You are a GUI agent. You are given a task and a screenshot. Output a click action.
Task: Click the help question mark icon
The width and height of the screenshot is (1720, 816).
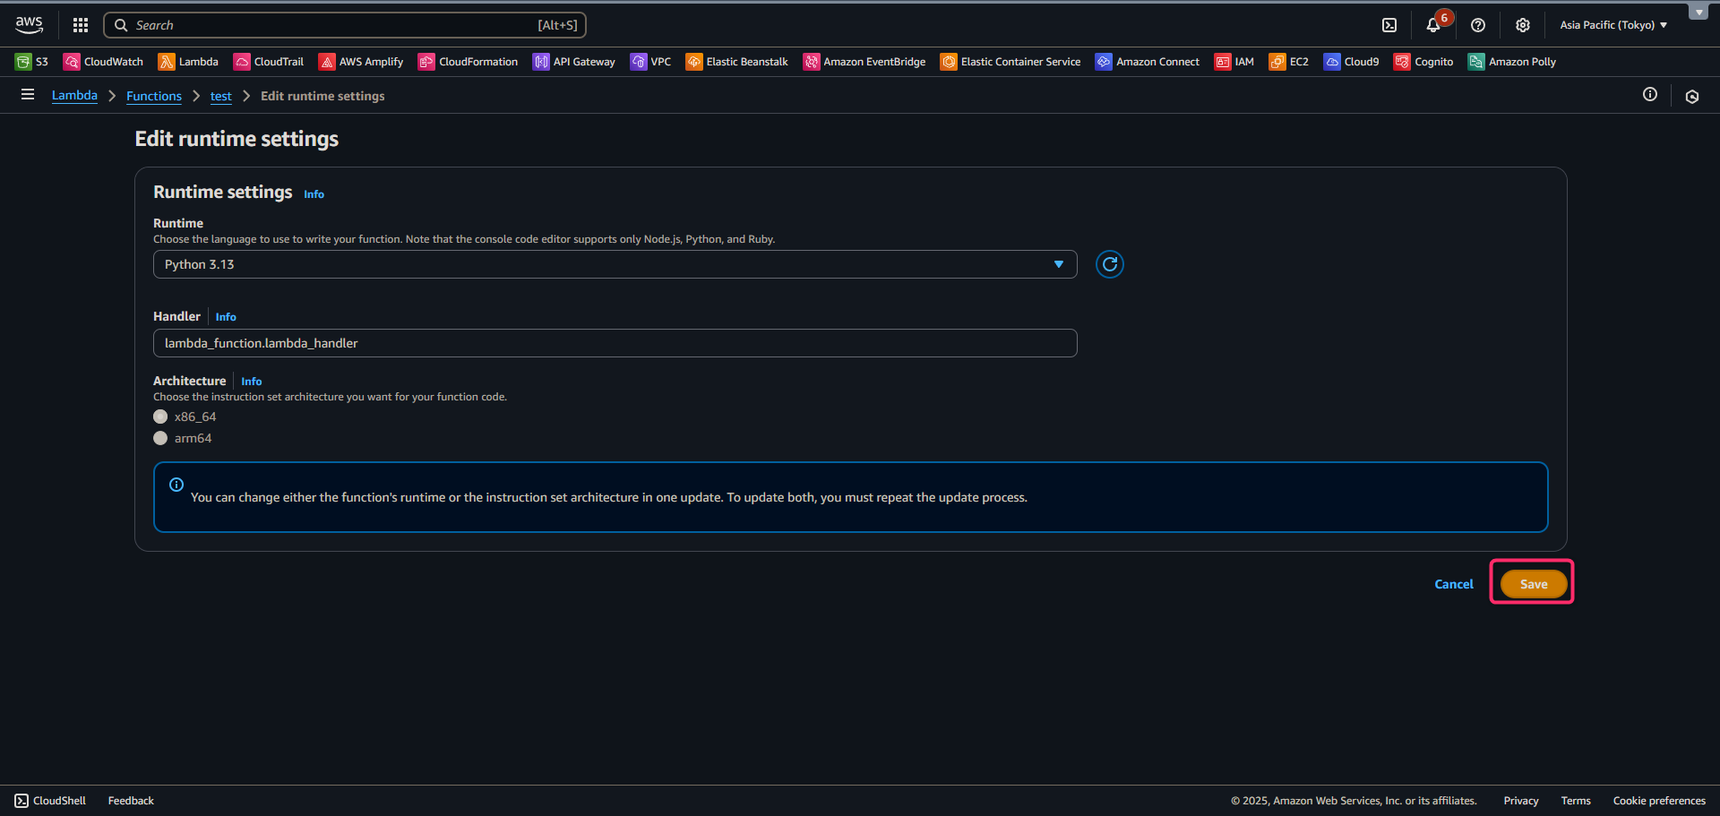point(1478,25)
